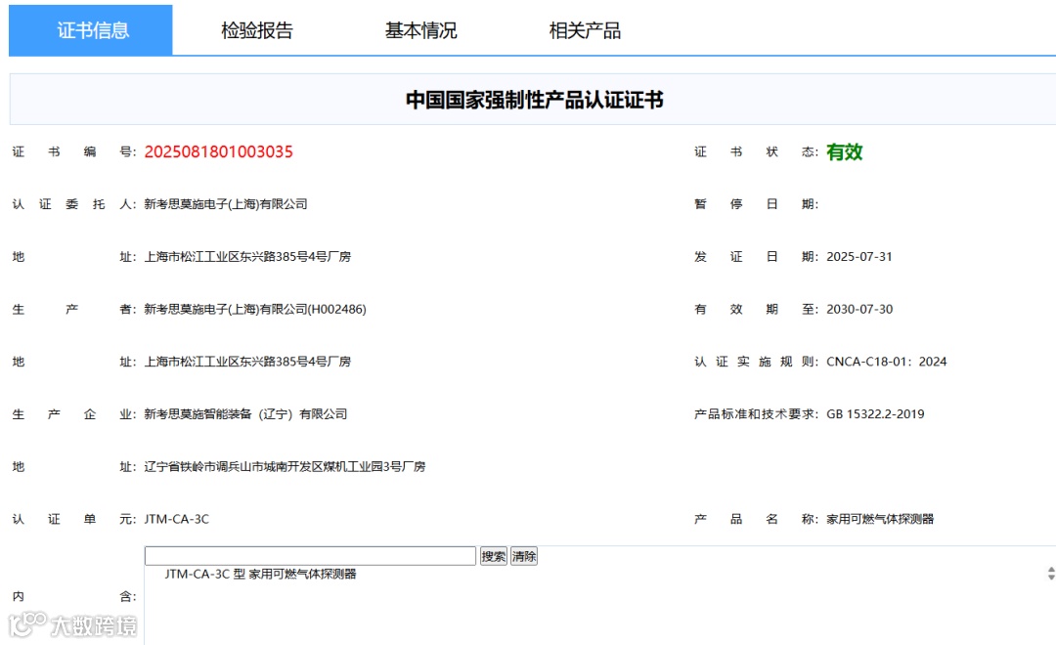The height and width of the screenshot is (645, 1056).
Task: Click the rule value CNCA-C18-01: 2024
Action: [886, 362]
